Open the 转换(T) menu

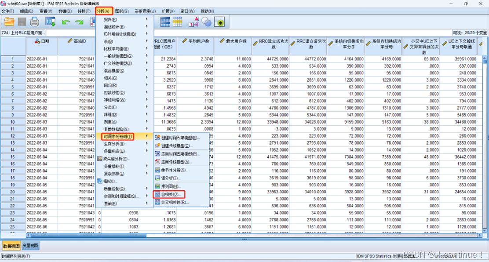84,11
